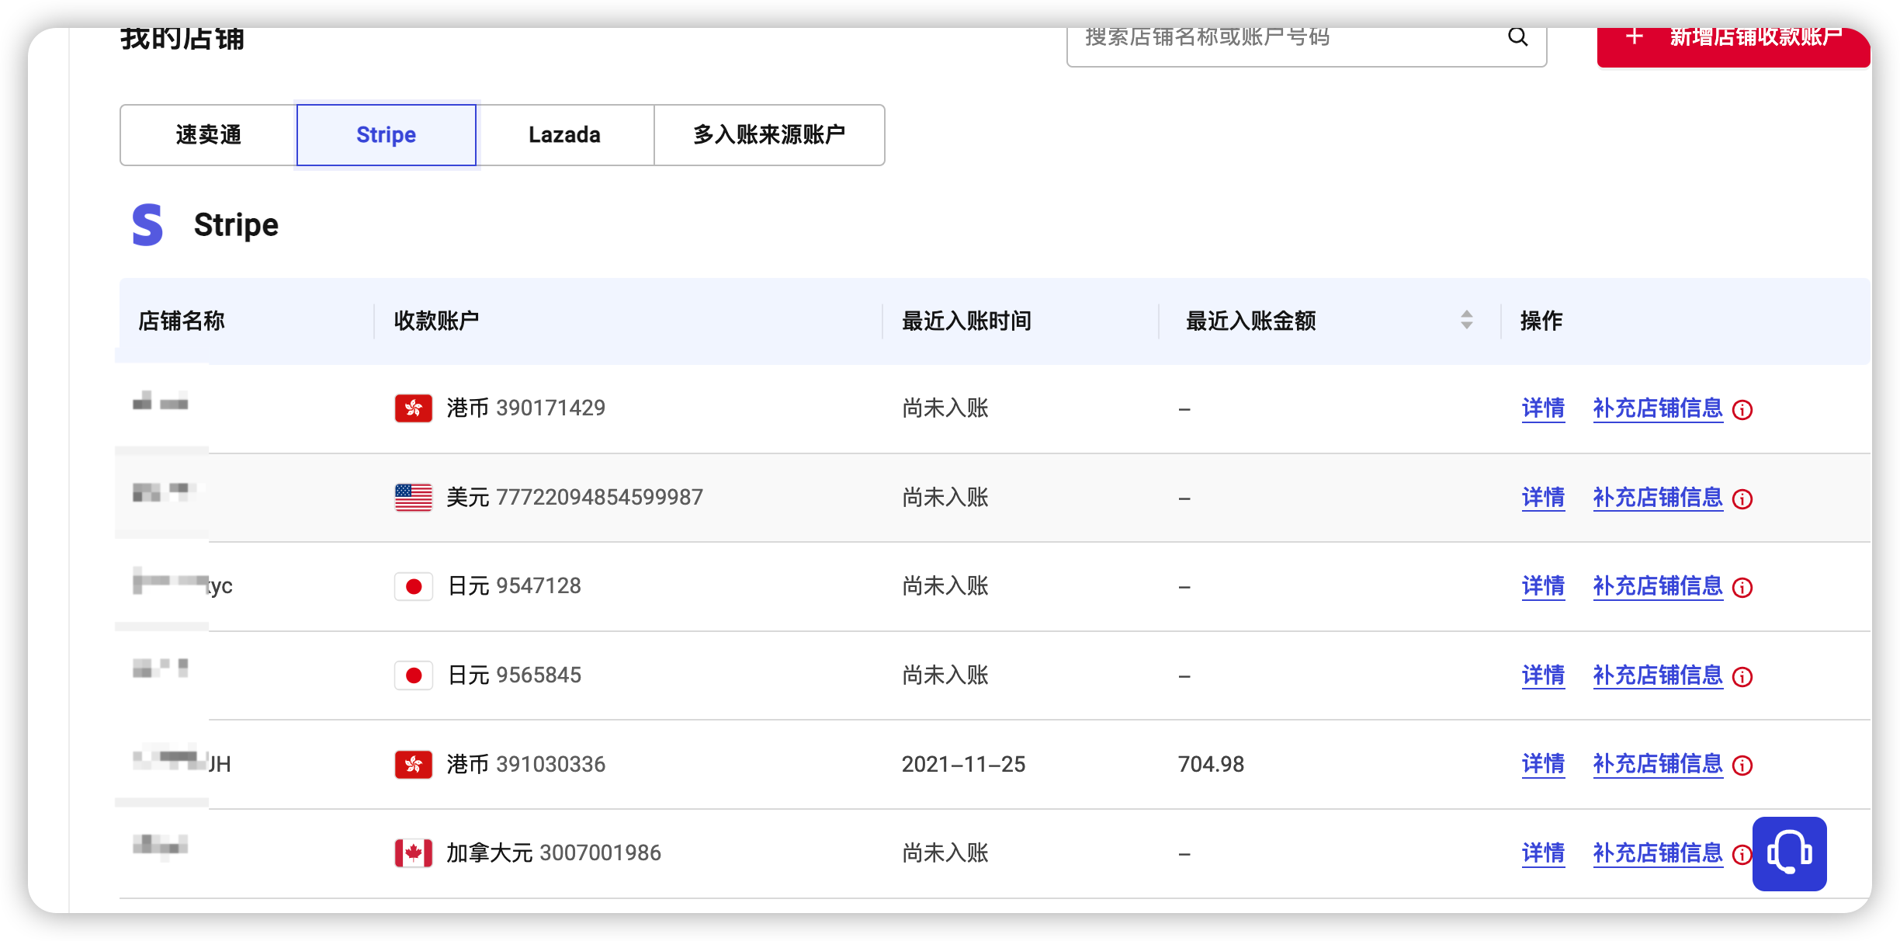The width and height of the screenshot is (1900, 941).
Task: Click the 搜索店铺名称或账户号码 search field
Action: (x=1281, y=38)
